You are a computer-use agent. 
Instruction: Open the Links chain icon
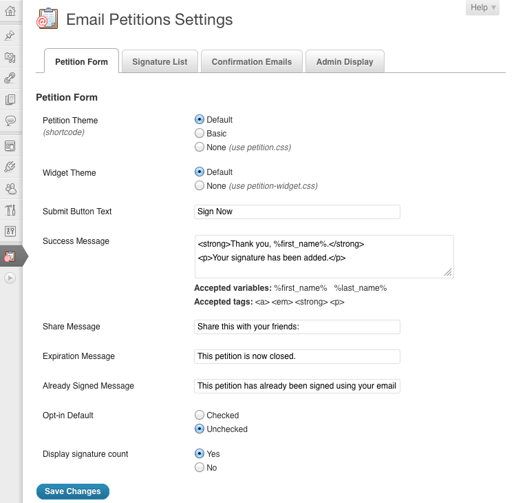point(10,78)
